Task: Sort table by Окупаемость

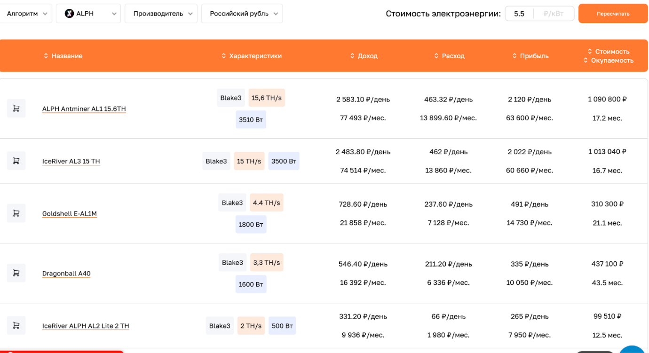Action: pyautogui.click(x=609, y=61)
